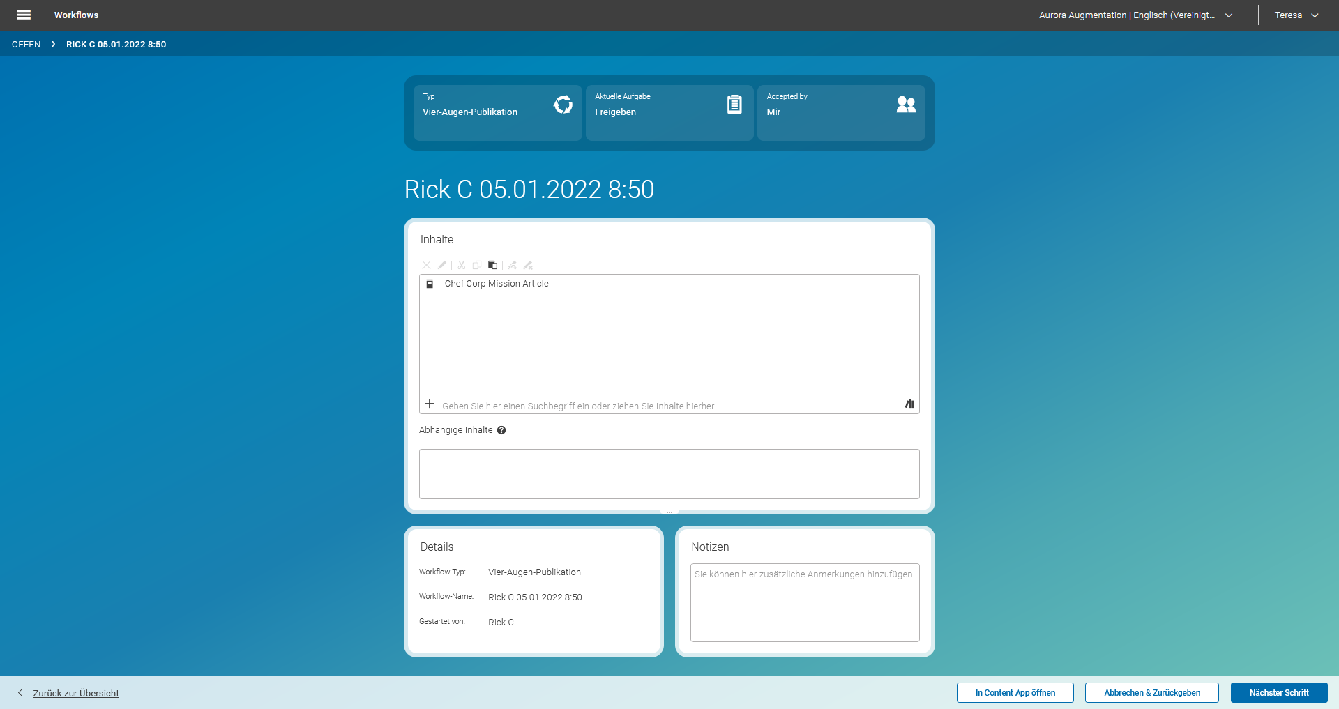Select the Chef Corp Mission Article entry
The height and width of the screenshot is (709, 1339).
pos(496,284)
